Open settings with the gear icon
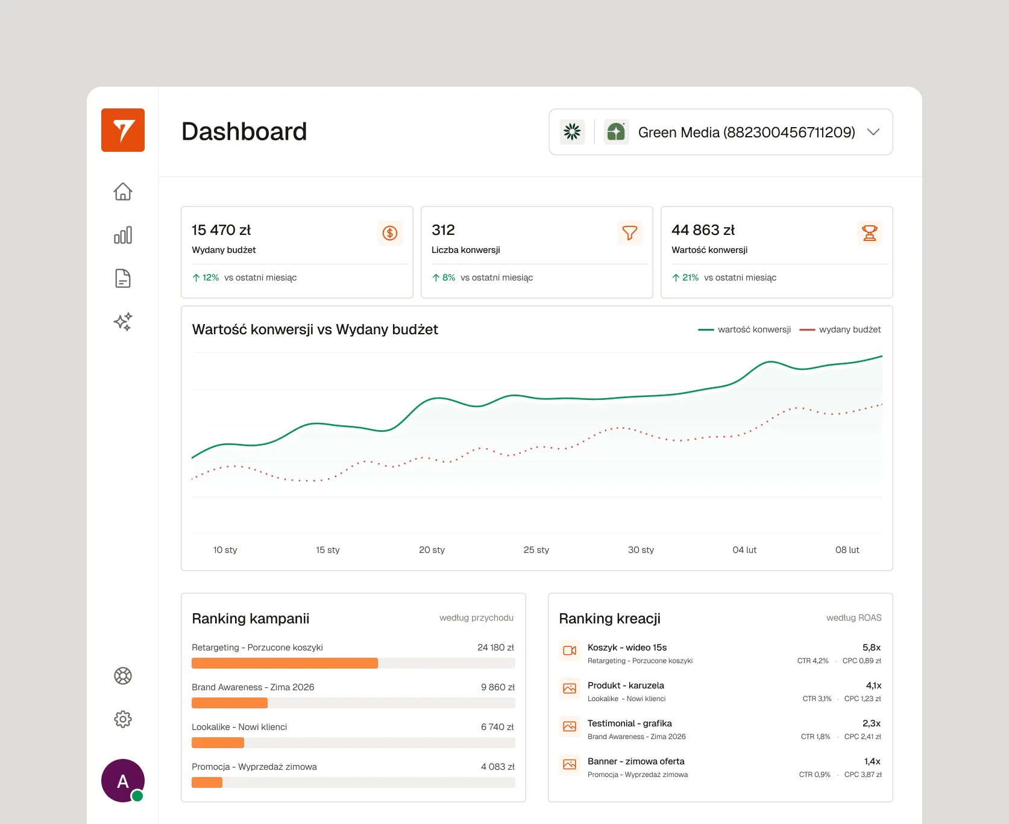The height and width of the screenshot is (824, 1009). (x=123, y=719)
